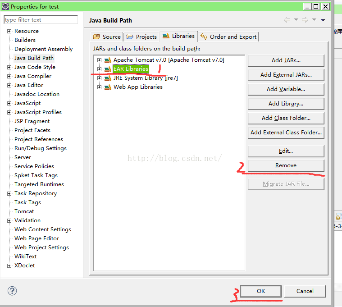Click the back navigation arrow icon
The width and height of the screenshot is (342, 307).
coord(287,20)
